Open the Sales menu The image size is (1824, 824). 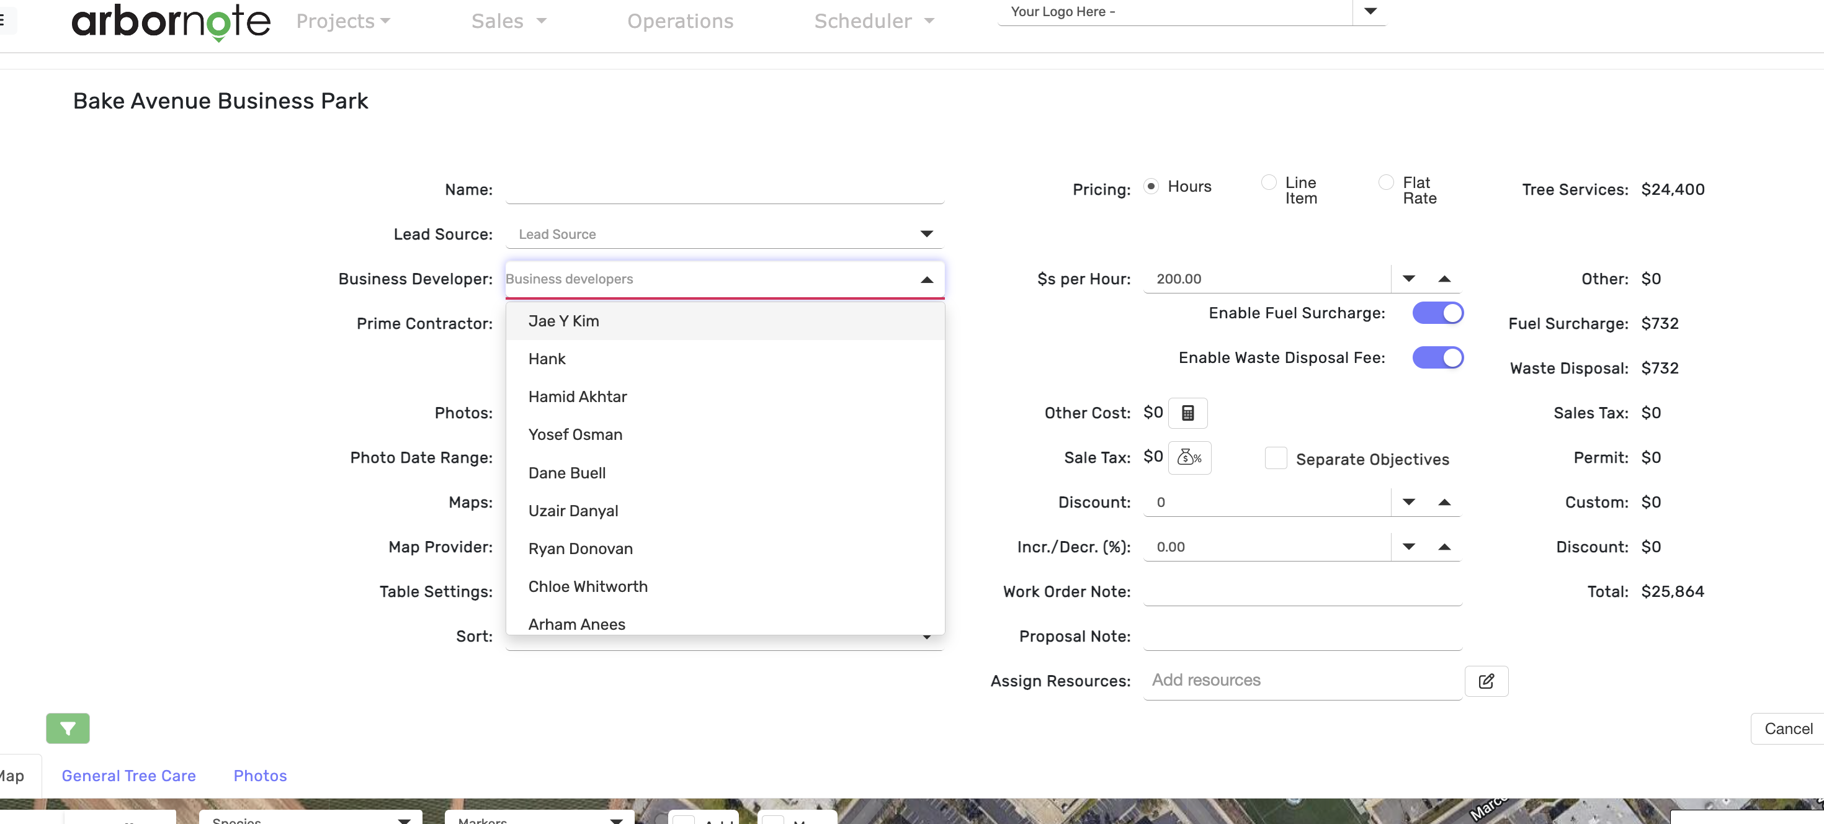click(x=509, y=21)
